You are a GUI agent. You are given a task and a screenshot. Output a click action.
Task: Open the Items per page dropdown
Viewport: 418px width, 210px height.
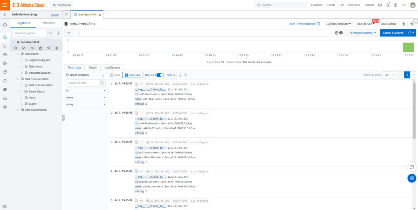pyautogui.click(x=390, y=75)
